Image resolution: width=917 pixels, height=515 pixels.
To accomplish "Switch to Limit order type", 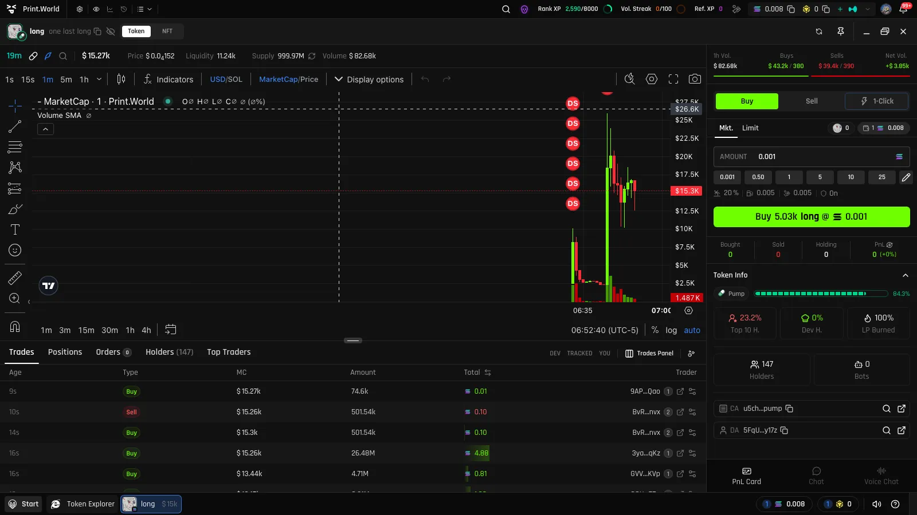I will click(x=750, y=128).
